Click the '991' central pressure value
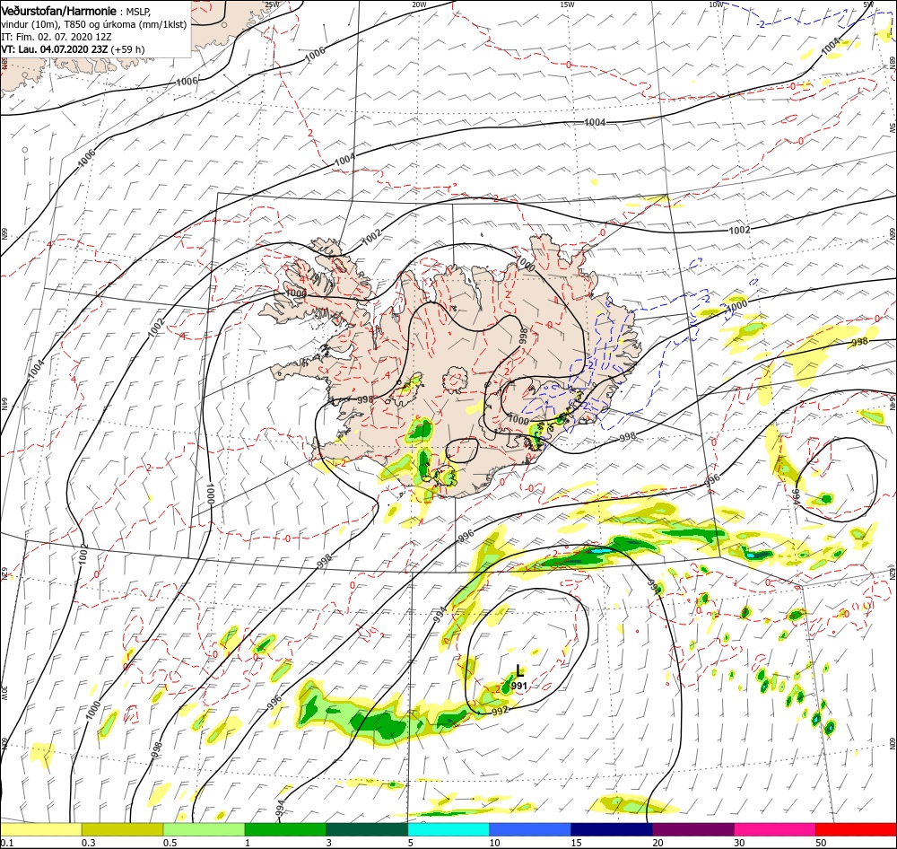 pos(518,686)
